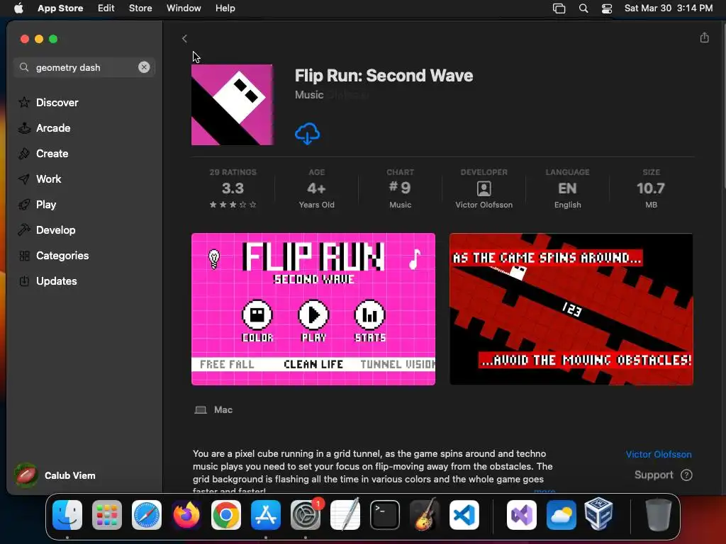Open Finder from the Dock
Image resolution: width=726 pixels, height=544 pixels.
click(67, 515)
